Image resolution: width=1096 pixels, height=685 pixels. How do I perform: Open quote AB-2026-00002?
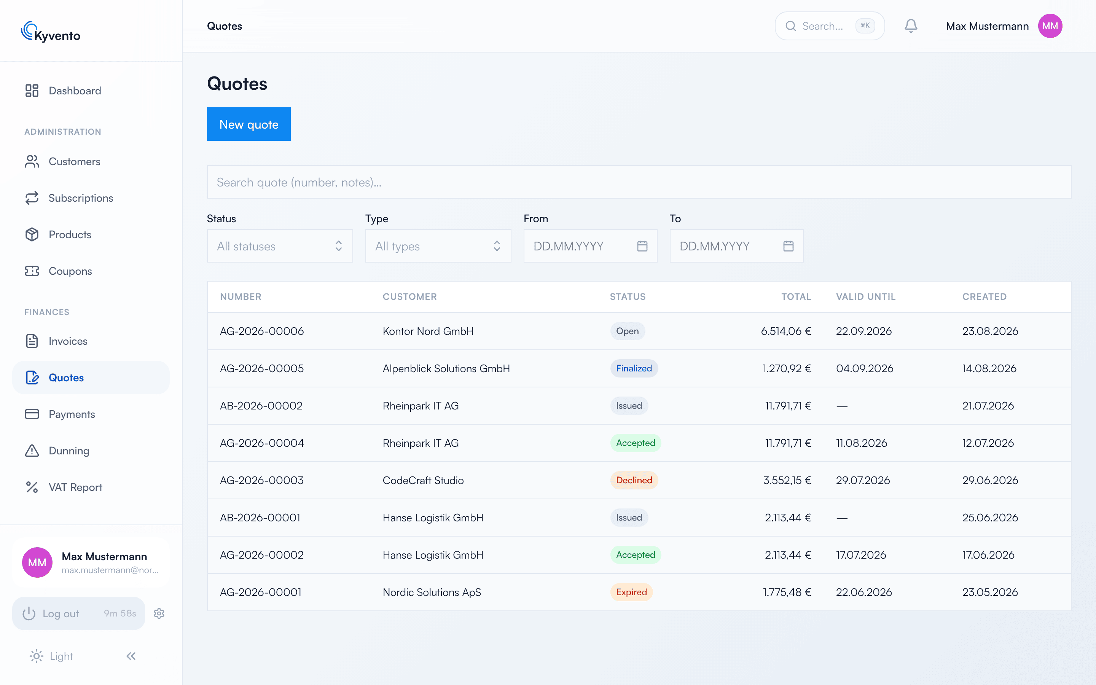pos(639,406)
